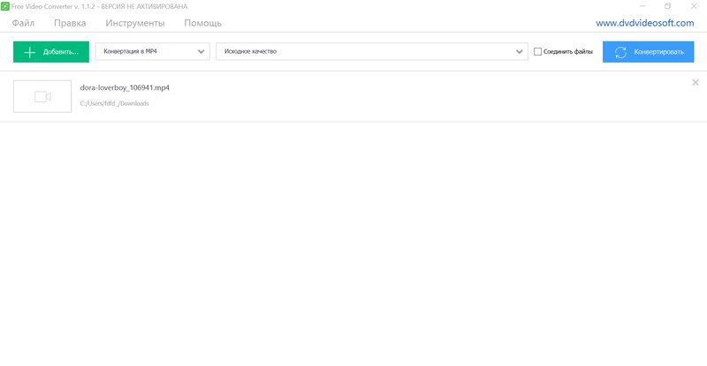Open the Инструменты menu
This screenshot has height=366, width=707.
click(135, 23)
